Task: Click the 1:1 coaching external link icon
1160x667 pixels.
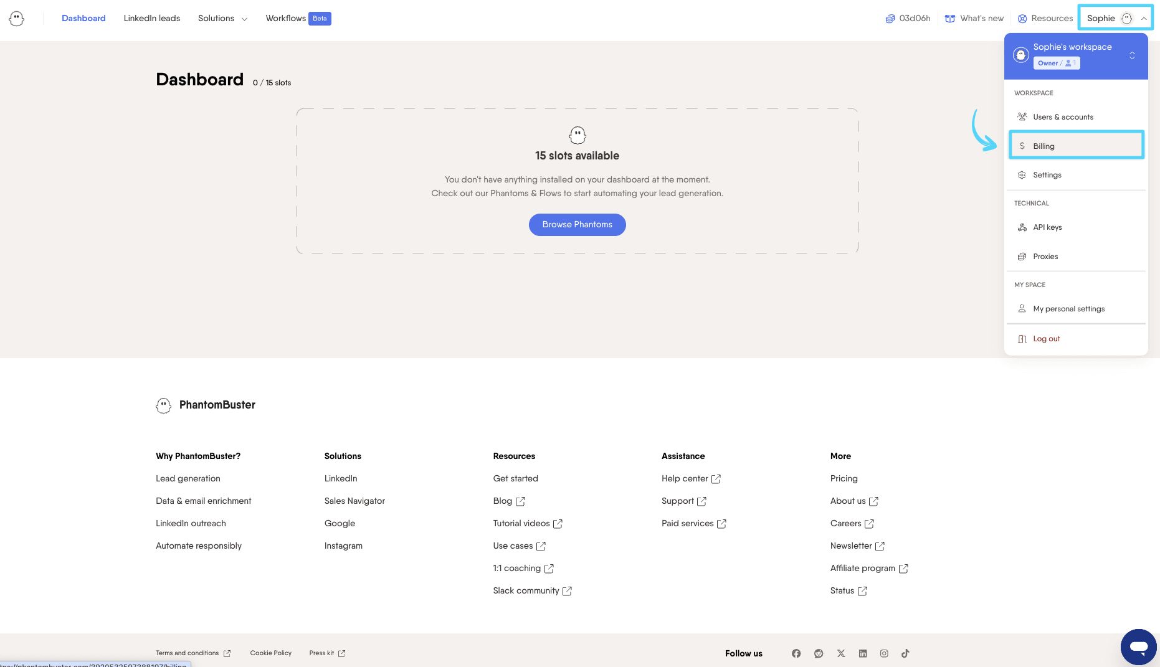Action: pos(549,569)
